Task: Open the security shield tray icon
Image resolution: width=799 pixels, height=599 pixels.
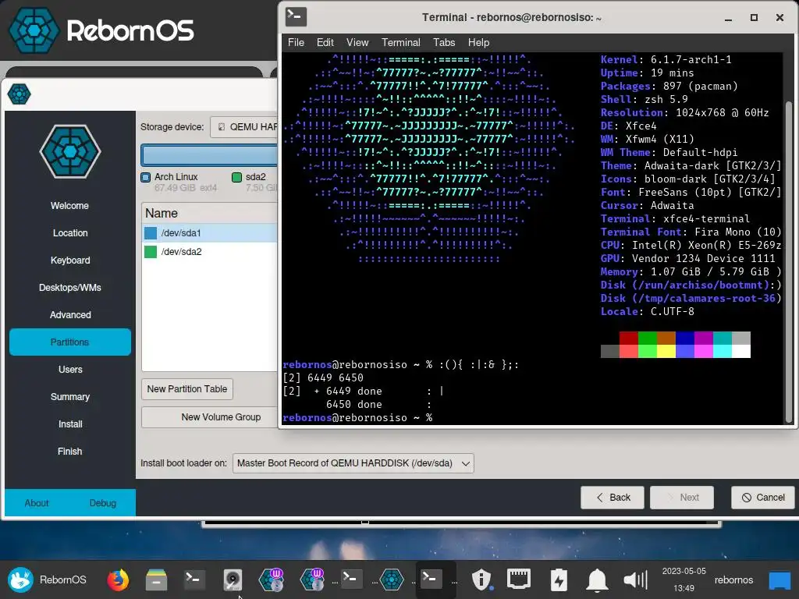Action: 481,580
